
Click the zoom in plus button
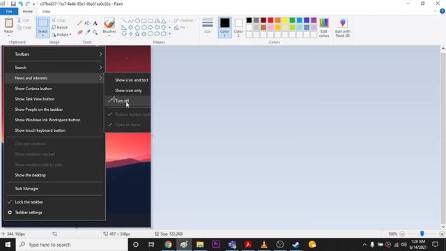(442, 234)
